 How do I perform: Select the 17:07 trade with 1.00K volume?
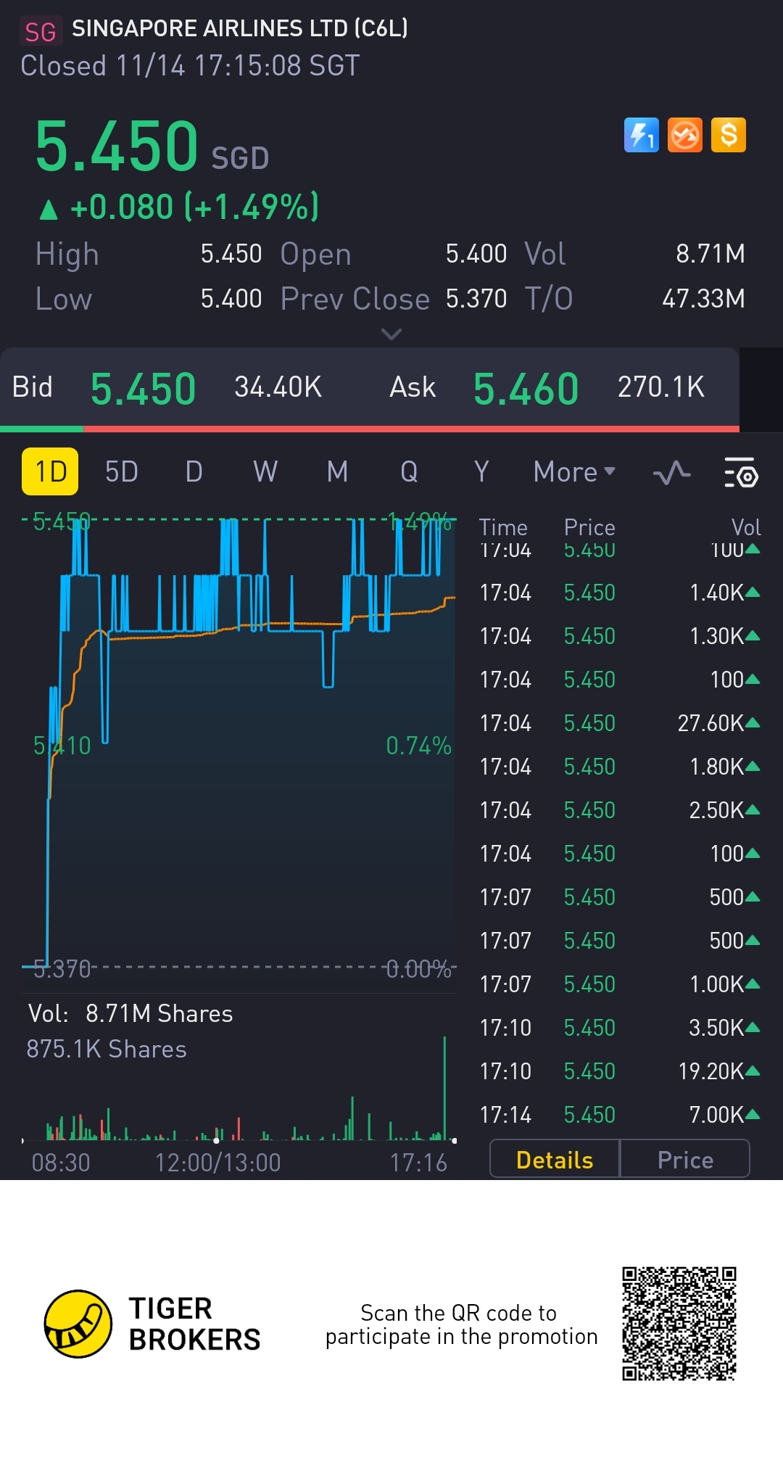pos(620,984)
